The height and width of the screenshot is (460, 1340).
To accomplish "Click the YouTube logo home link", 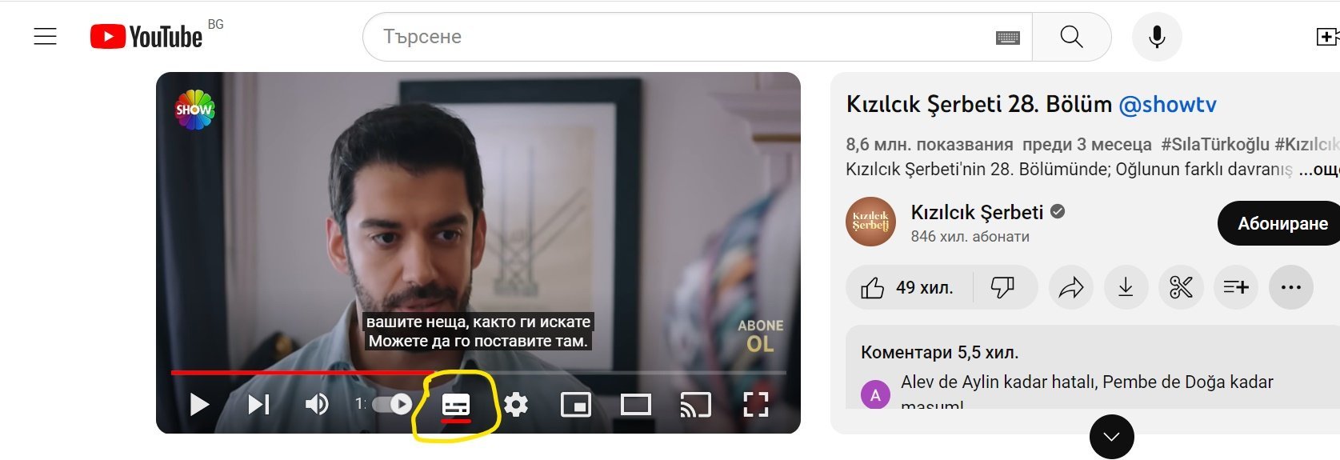I will pos(147,37).
